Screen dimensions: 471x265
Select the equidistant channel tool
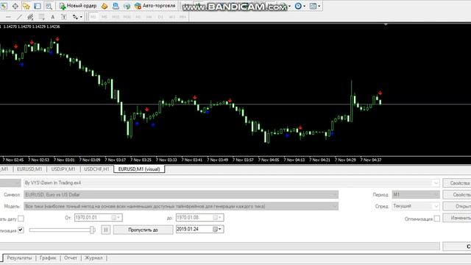pos(30,17)
